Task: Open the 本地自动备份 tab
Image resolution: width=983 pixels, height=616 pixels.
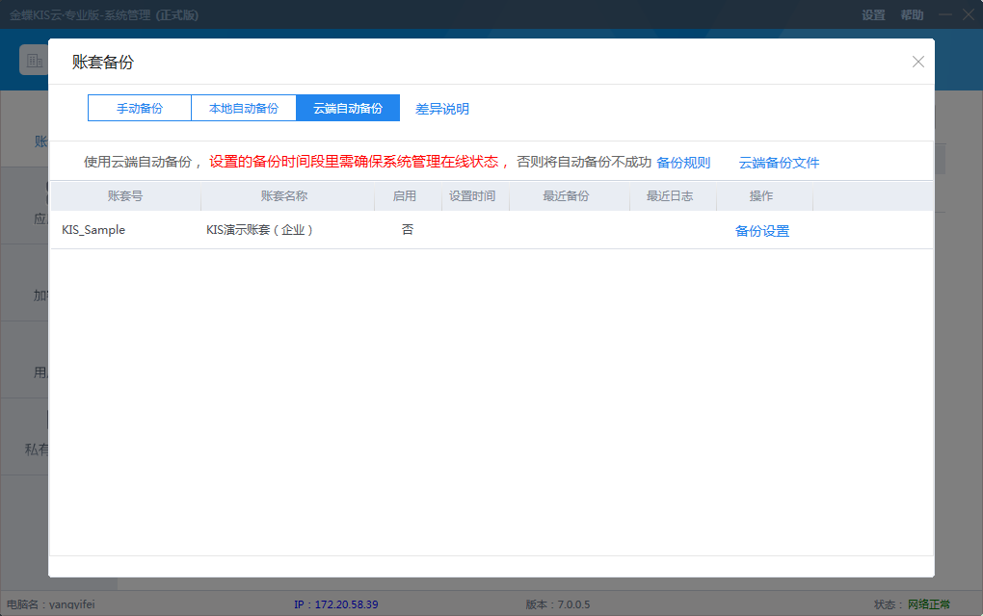Action: click(244, 109)
